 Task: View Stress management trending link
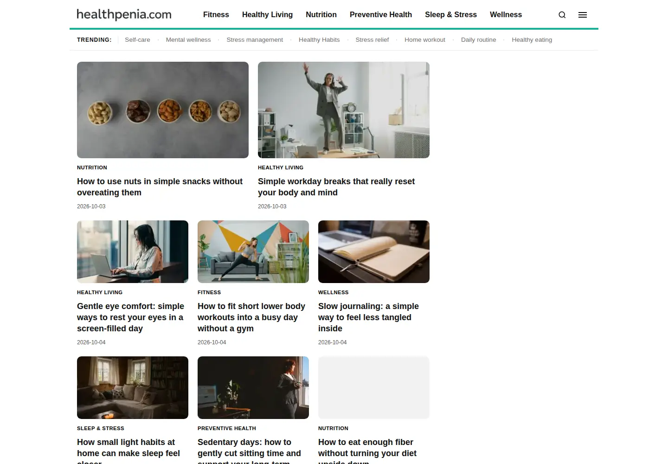click(255, 40)
